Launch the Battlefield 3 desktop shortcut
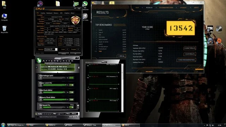 210,42
